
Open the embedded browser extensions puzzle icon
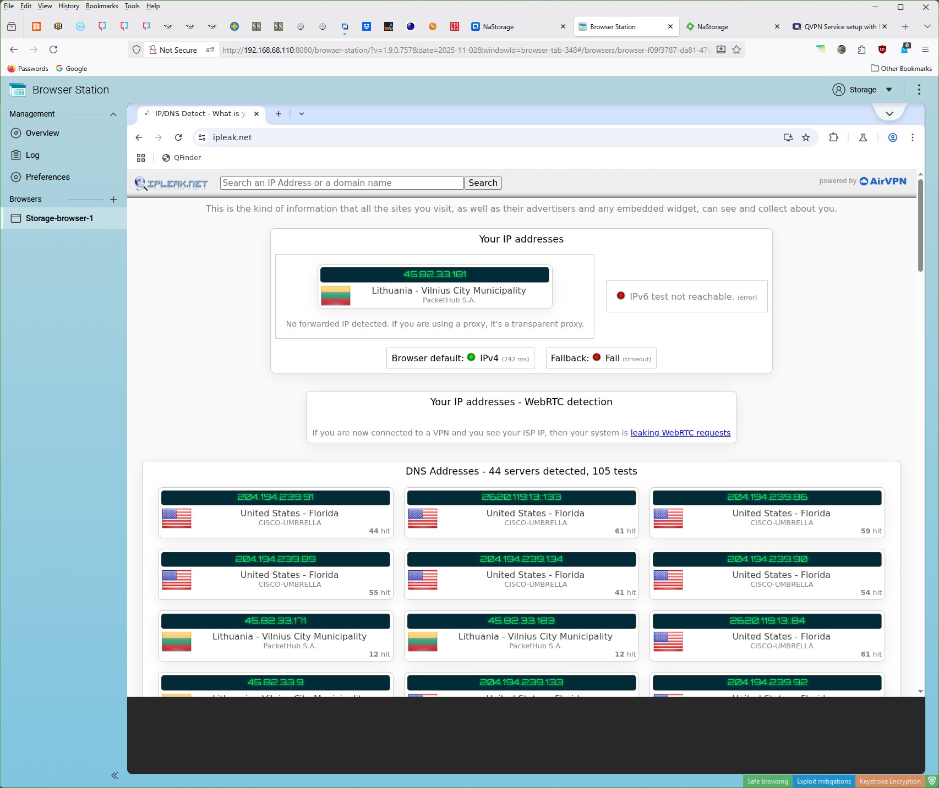click(x=833, y=137)
